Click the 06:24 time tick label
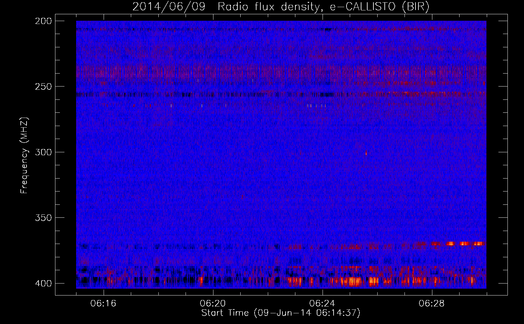Image resolution: width=524 pixels, height=324 pixels. [x=322, y=304]
